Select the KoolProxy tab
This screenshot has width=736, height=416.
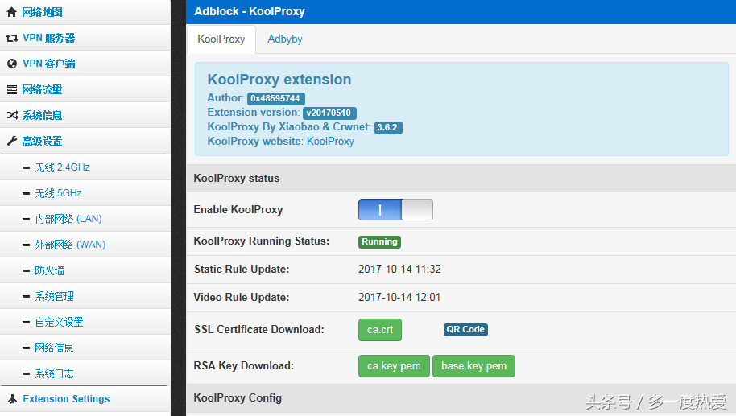(x=221, y=39)
